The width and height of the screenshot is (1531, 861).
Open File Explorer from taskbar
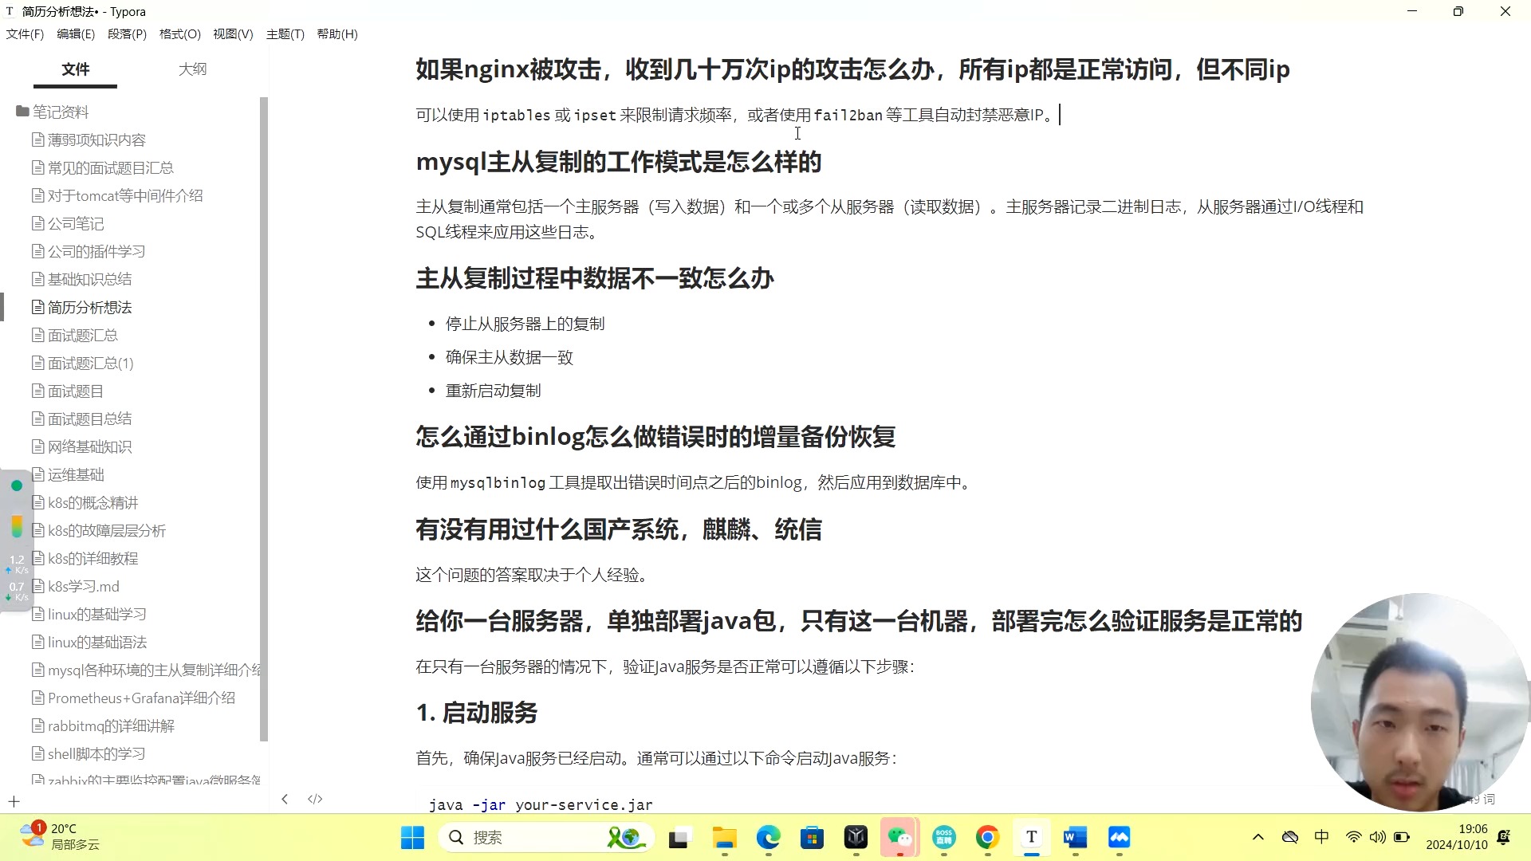(x=725, y=838)
